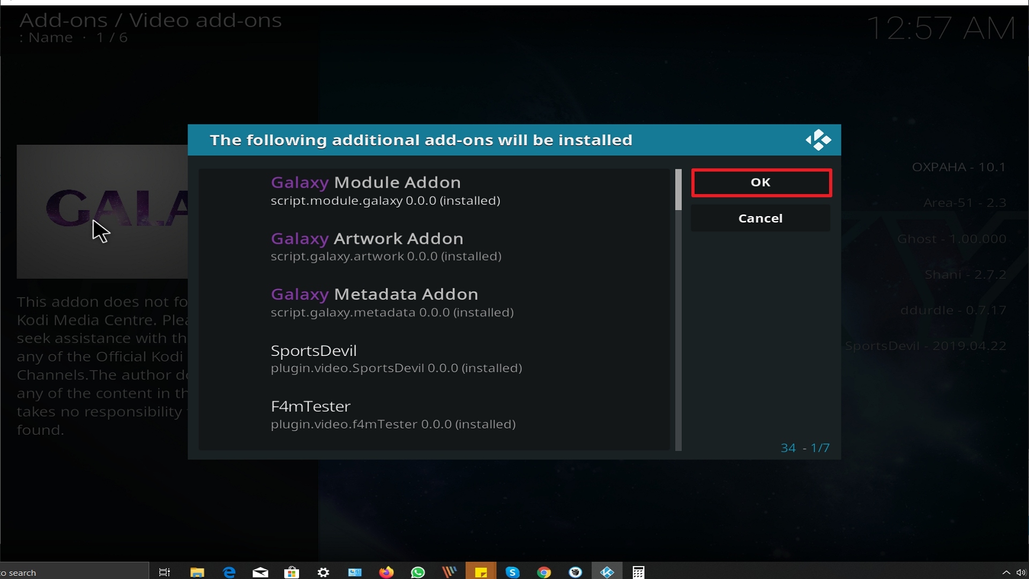
Task: Select SportsDevil - 2019.04.22 in background list
Action: (926, 346)
